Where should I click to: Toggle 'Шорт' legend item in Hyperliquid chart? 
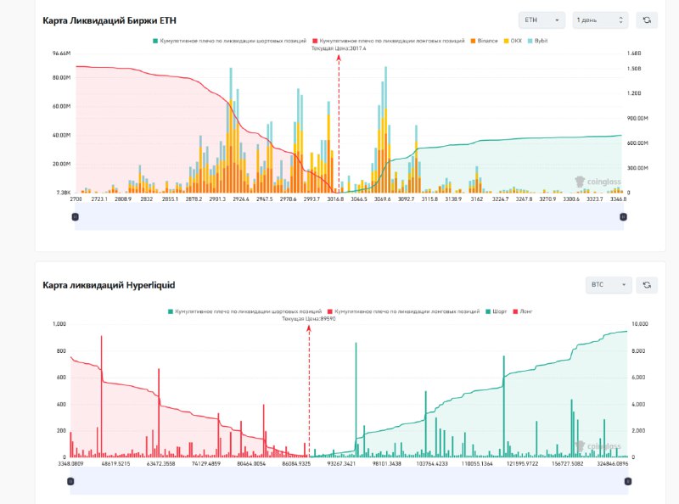pos(495,311)
